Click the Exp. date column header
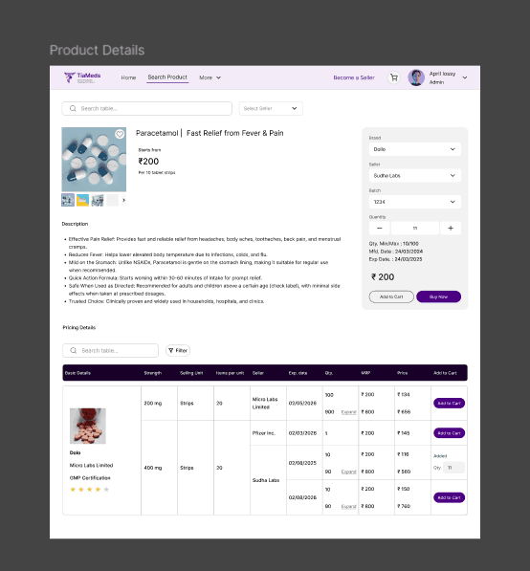The height and width of the screenshot is (571, 530). [x=298, y=373]
